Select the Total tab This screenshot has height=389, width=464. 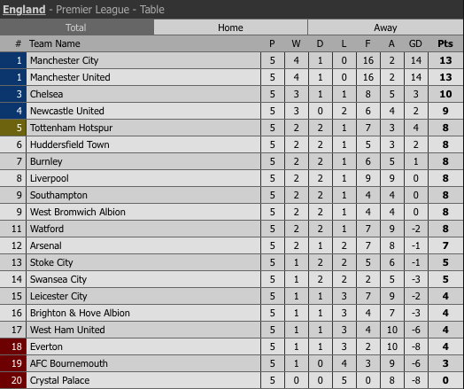point(76,27)
